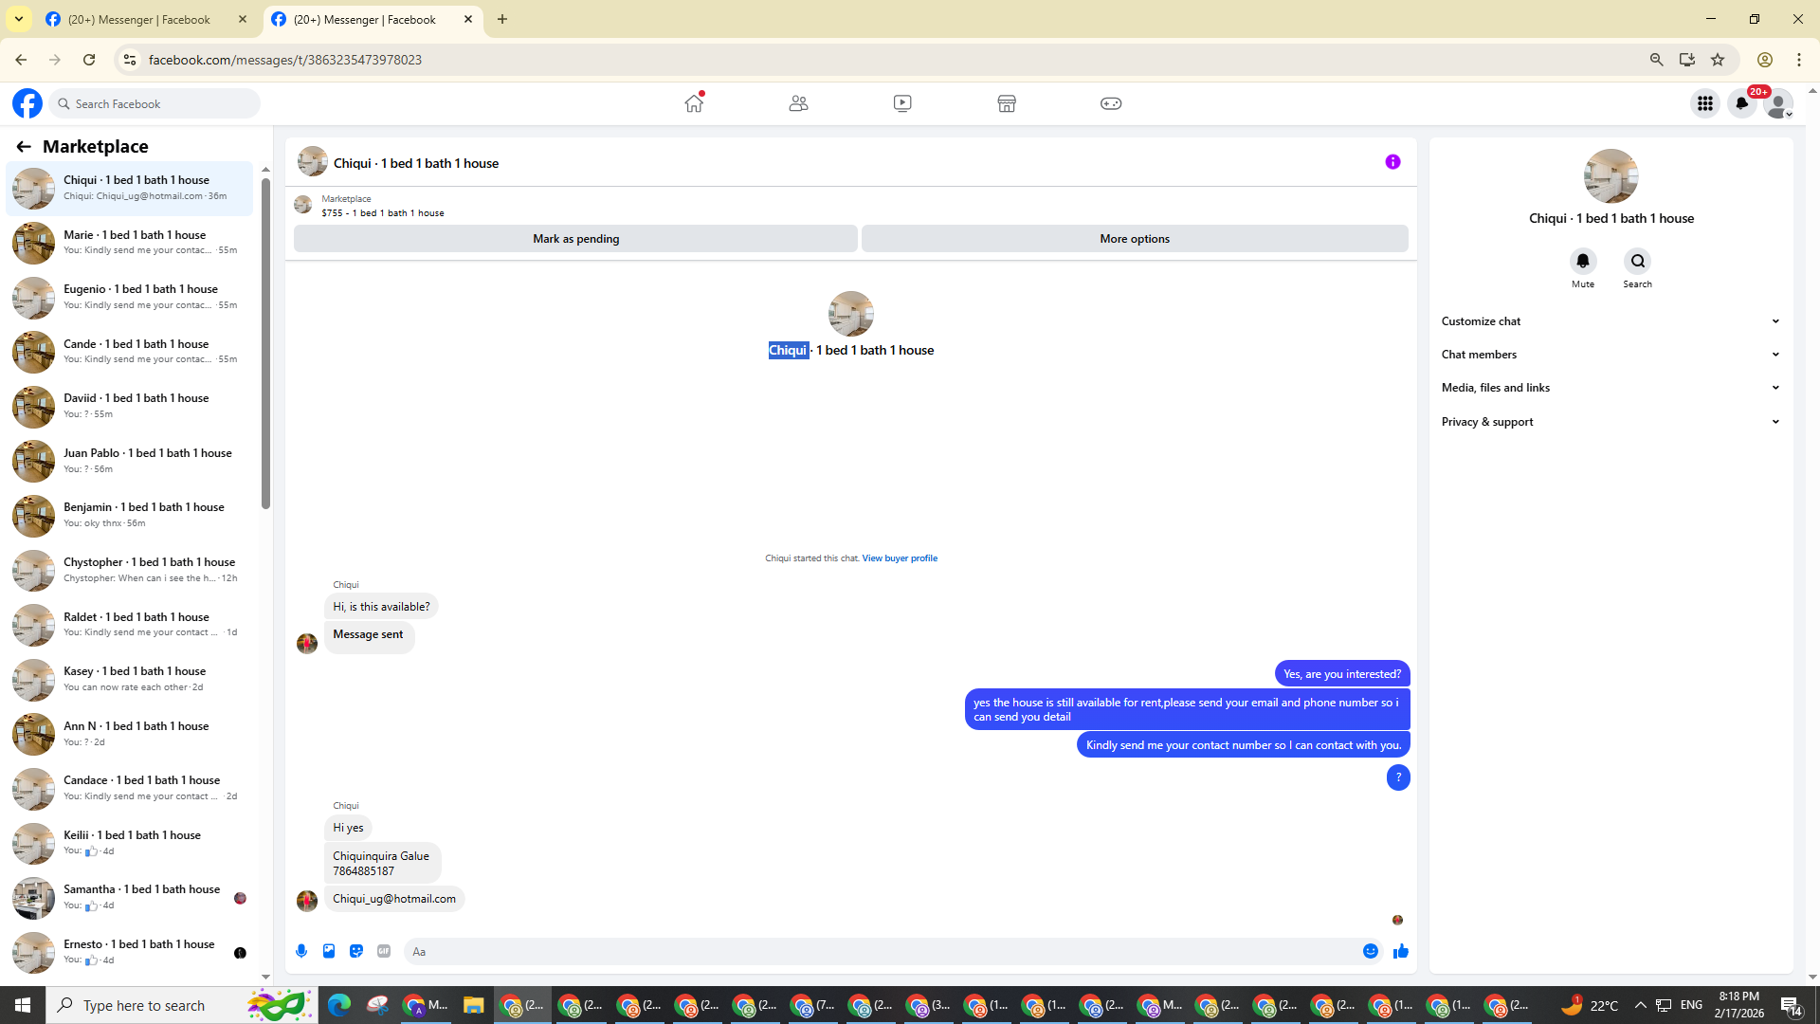Open the emoji picker in message box
The height and width of the screenshot is (1024, 1820).
click(1370, 951)
